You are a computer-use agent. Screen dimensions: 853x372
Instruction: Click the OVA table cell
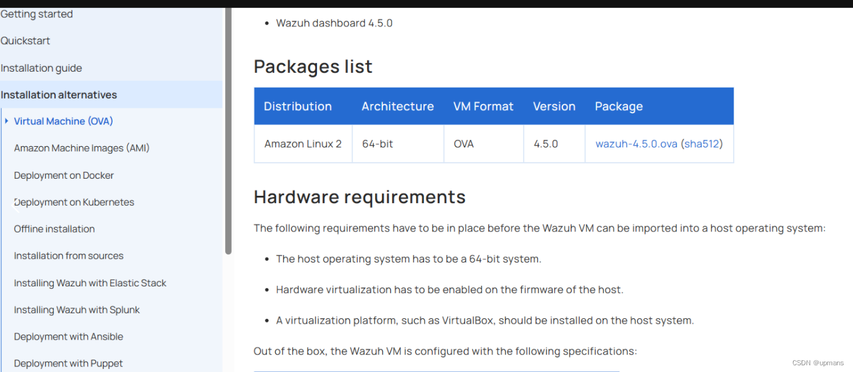tap(484, 144)
